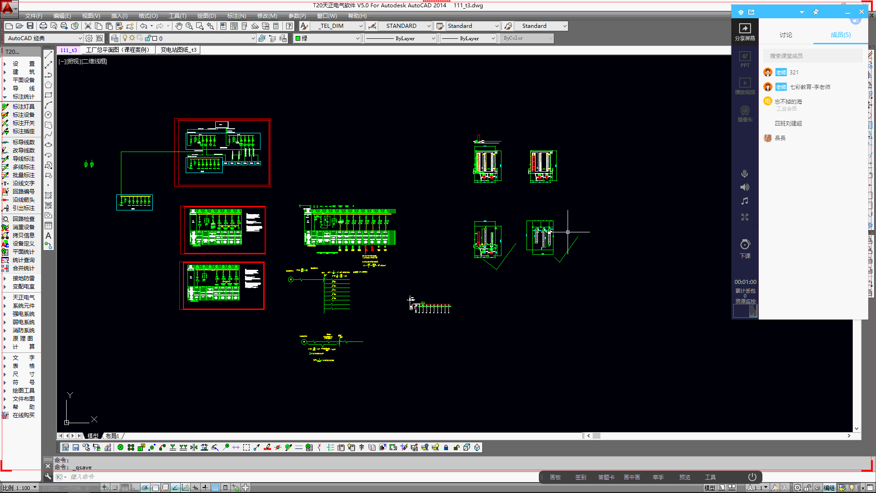Expand the 接地防雷 menu group
876x493 pixels.
[x=23, y=278]
